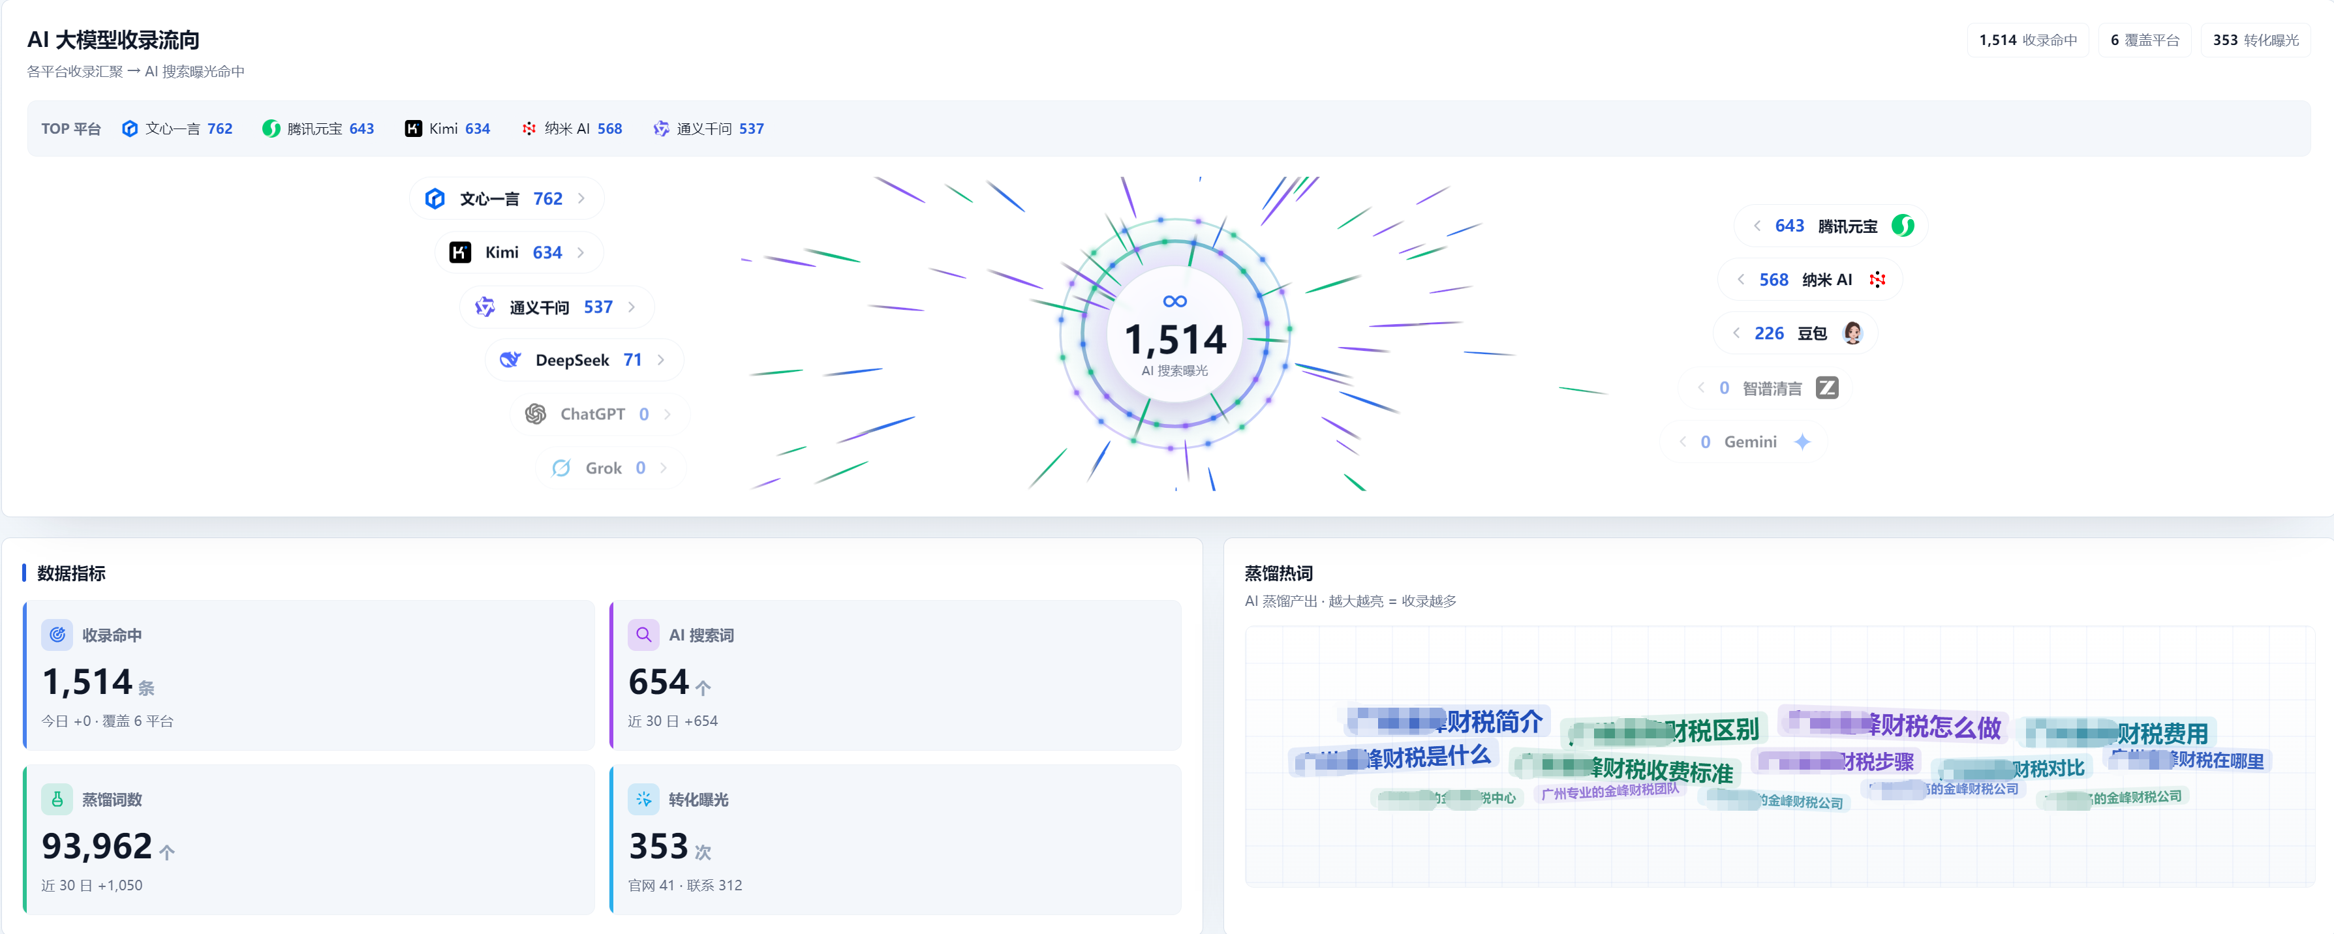This screenshot has height=934, width=2334.
Task: Click the text 近 30 日 +1,050
Action: pos(91,885)
